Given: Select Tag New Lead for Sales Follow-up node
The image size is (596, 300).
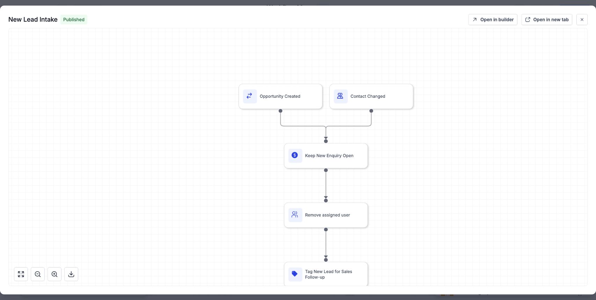Looking at the screenshot, I should (x=326, y=274).
